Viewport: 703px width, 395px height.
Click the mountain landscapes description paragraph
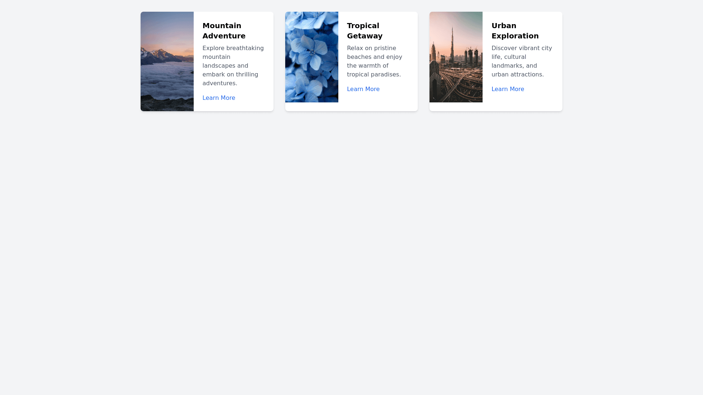click(233, 66)
